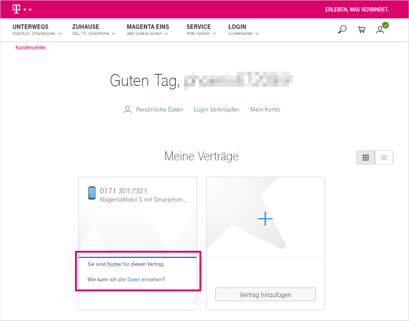
Task: Open the Login Verknüpfen link
Action: click(x=217, y=109)
